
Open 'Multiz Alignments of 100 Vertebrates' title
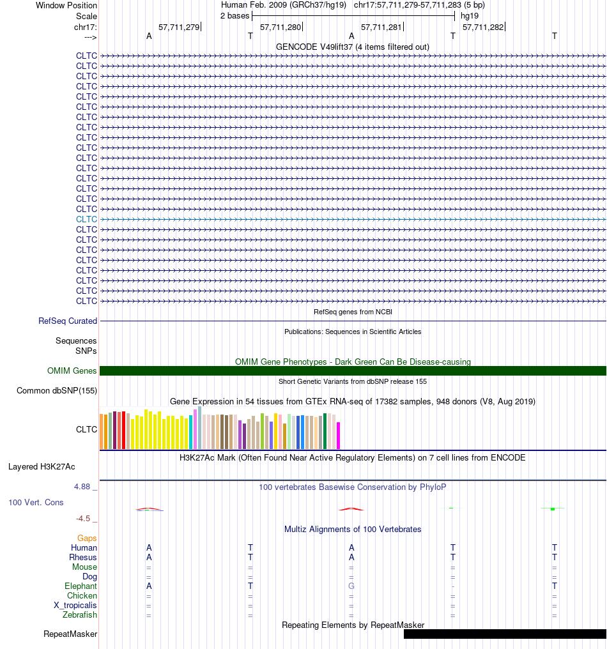click(352, 529)
